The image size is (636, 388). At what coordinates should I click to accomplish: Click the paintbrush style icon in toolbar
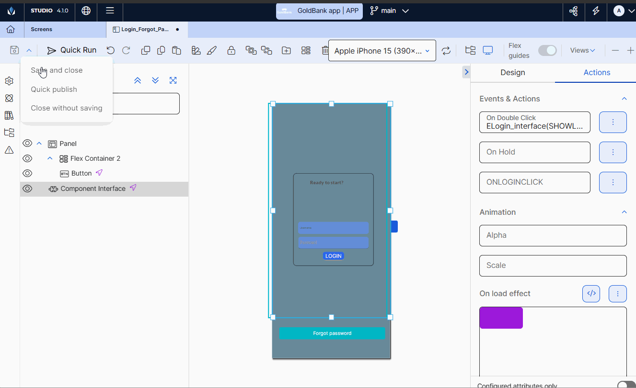pos(212,50)
